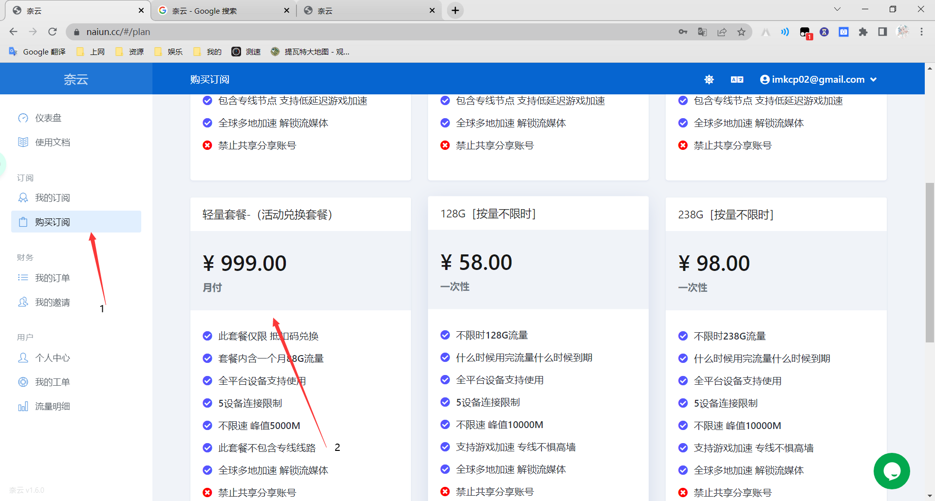Go to 我的订阅 page

click(x=52, y=197)
